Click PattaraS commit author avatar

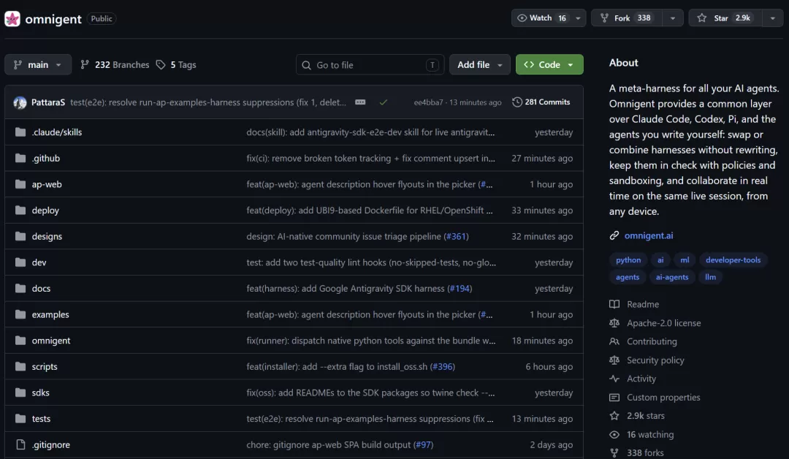[x=20, y=102]
